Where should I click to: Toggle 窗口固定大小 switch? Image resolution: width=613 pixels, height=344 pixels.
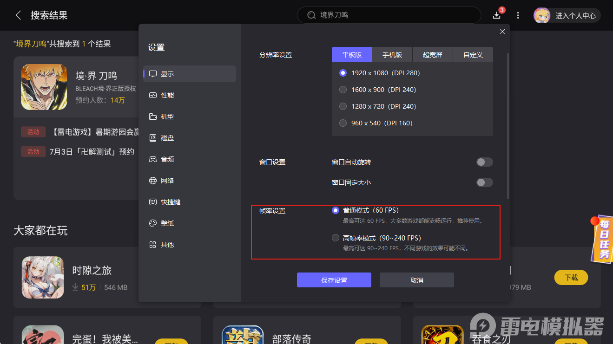click(x=485, y=182)
